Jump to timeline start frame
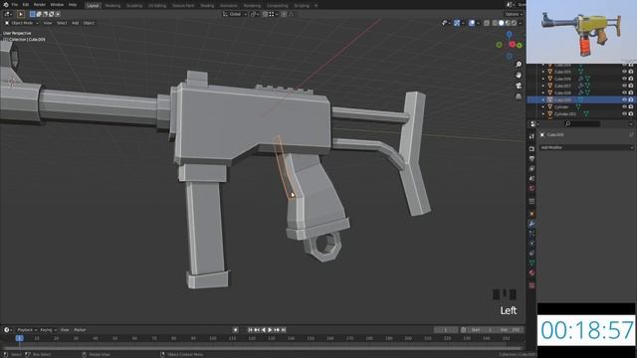637x358 pixels. click(x=250, y=330)
